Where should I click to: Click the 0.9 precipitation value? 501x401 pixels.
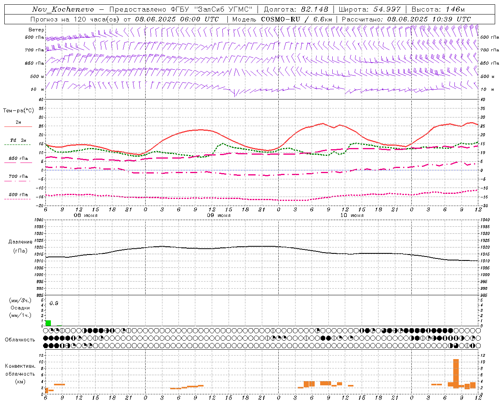[x=54, y=303]
